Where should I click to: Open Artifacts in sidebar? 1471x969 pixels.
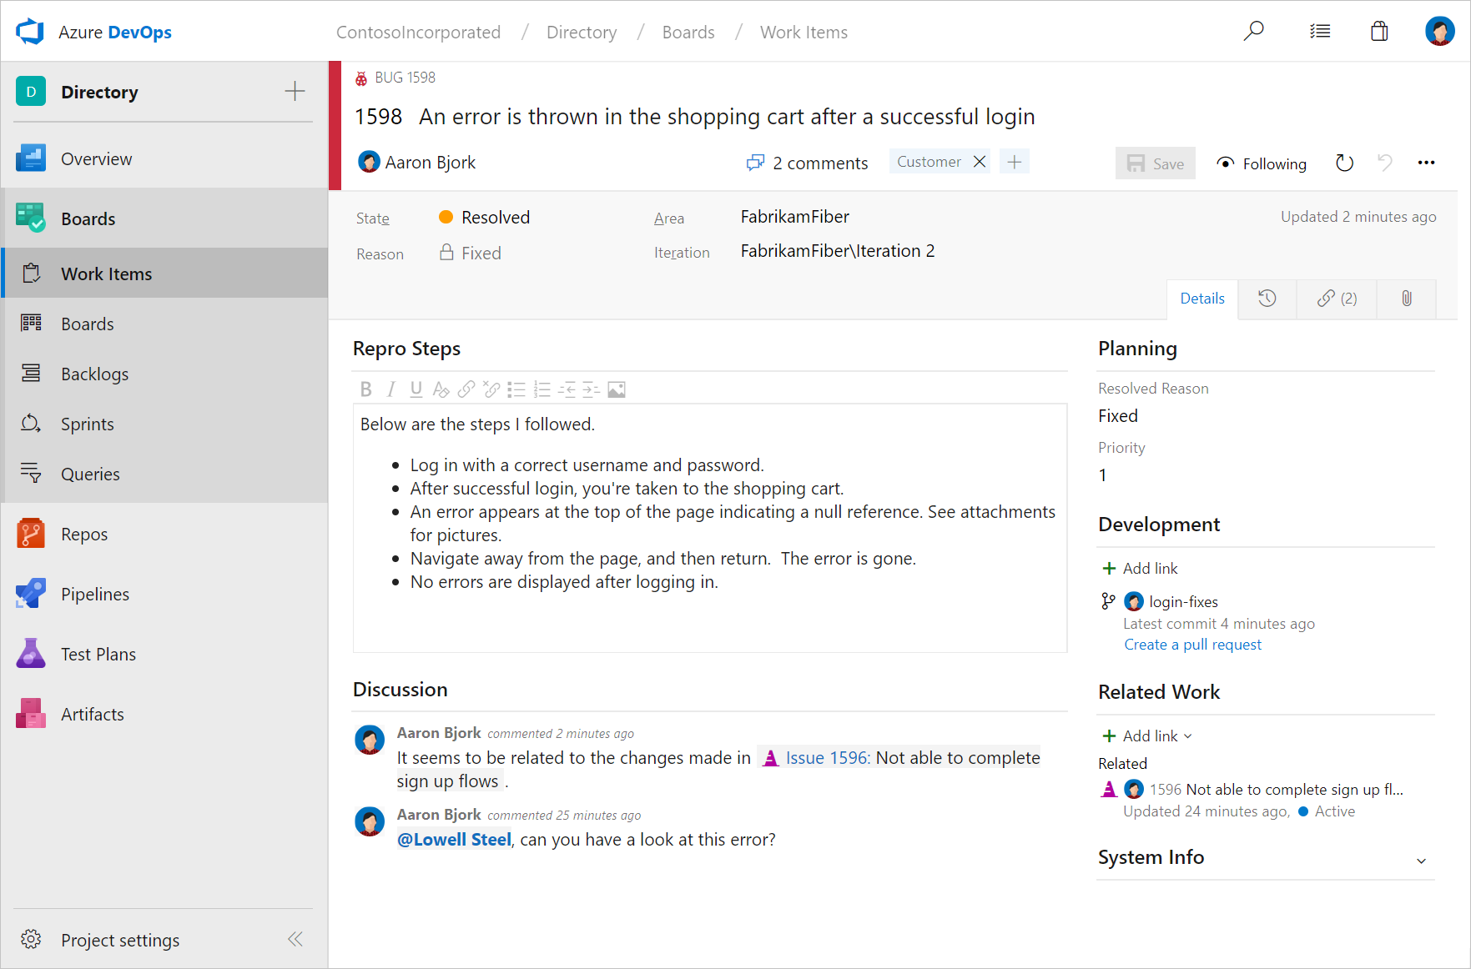point(164,714)
